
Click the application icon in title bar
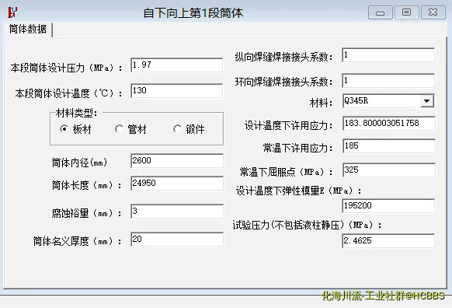point(12,12)
